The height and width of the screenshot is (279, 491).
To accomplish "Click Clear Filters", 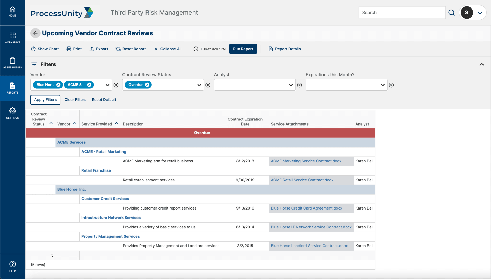I will point(75,100).
